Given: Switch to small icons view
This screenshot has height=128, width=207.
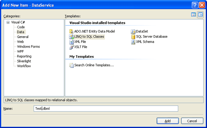Looking at the screenshot, I should point(200,15).
